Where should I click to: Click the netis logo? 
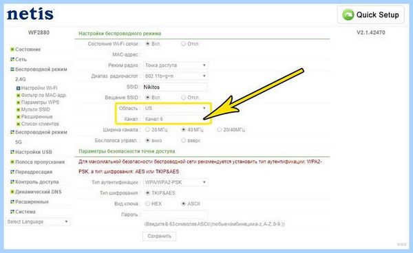click(30, 14)
